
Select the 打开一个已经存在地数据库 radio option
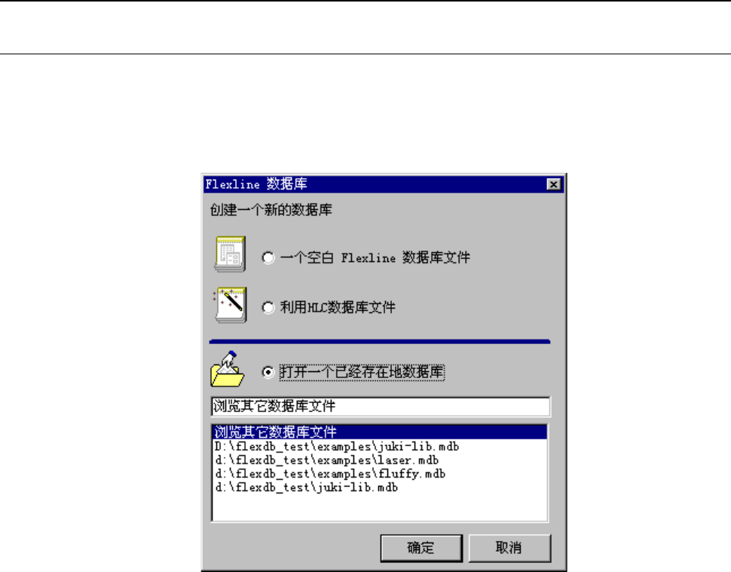coord(268,372)
